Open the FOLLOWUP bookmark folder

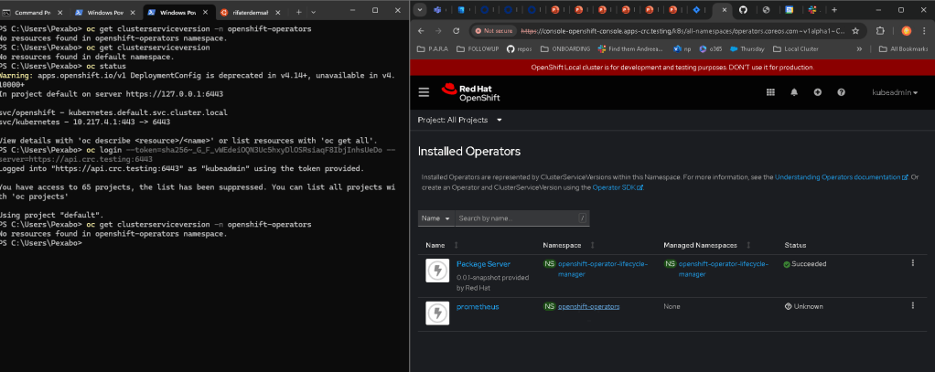pyautogui.click(x=478, y=48)
